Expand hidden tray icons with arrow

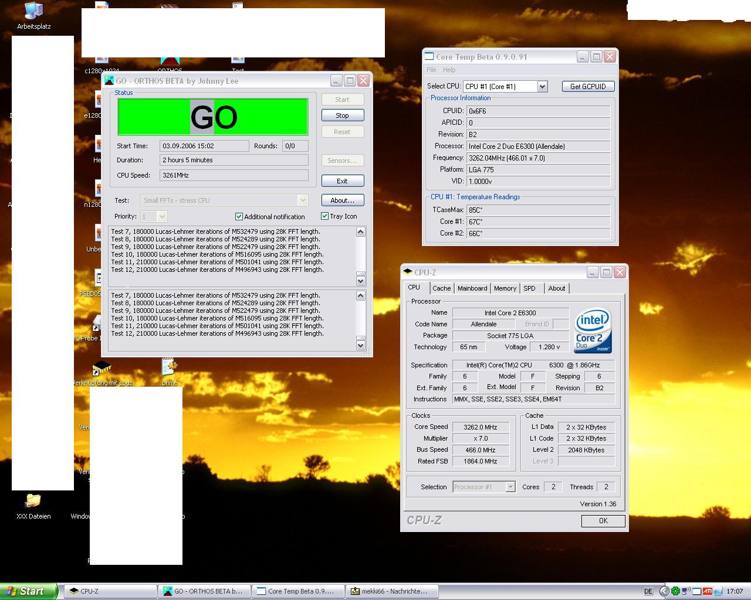[x=664, y=591]
